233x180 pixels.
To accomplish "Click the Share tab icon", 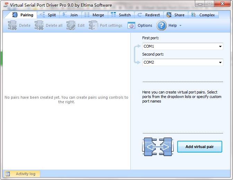I will [169, 15].
